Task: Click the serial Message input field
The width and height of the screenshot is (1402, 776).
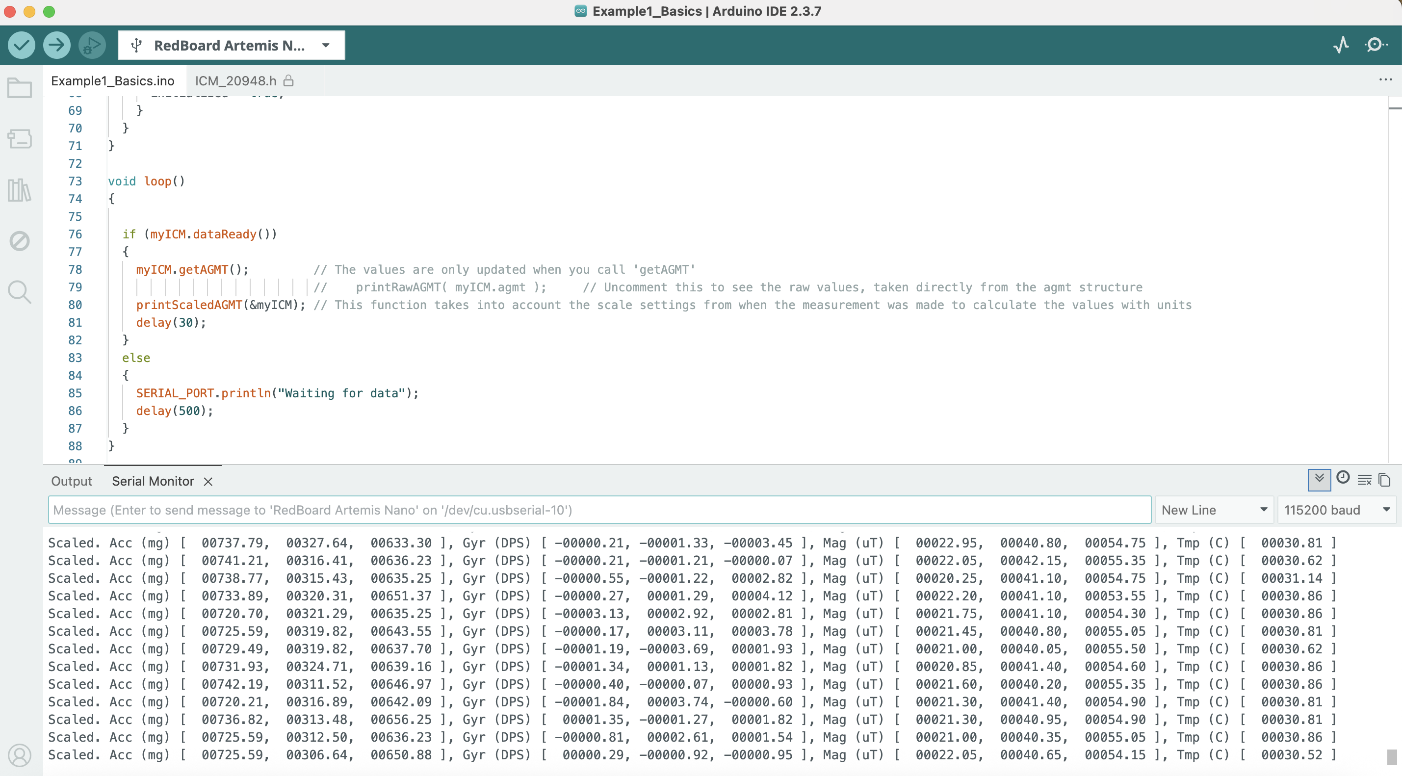Action: pos(598,510)
